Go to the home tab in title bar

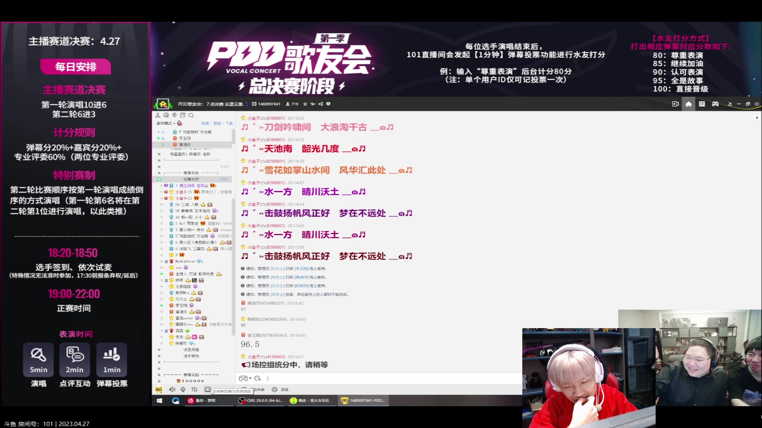point(689,104)
